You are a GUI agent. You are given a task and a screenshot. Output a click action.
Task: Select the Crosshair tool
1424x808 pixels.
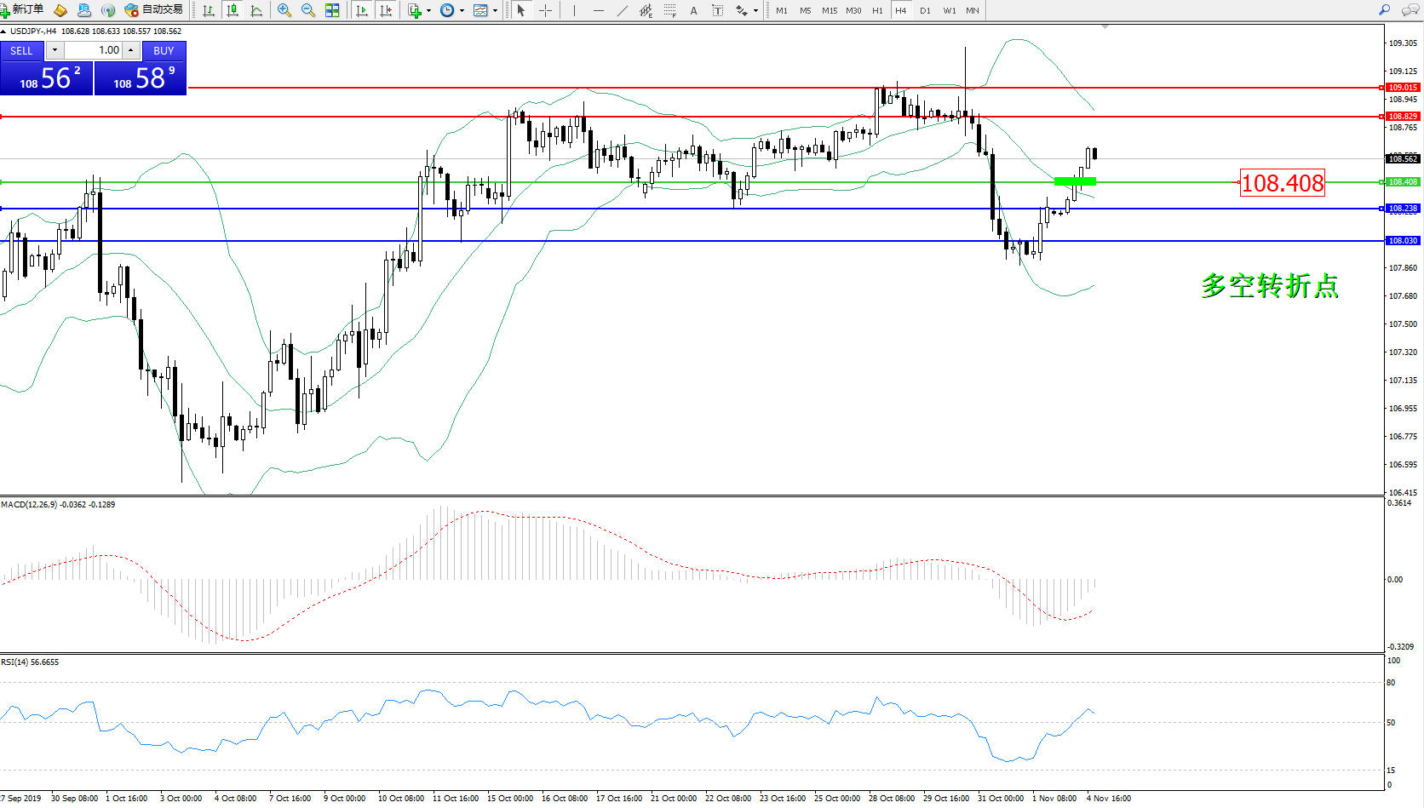tap(546, 10)
